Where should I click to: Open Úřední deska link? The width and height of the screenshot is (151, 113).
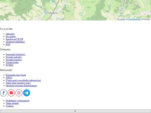click(x=12, y=62)
